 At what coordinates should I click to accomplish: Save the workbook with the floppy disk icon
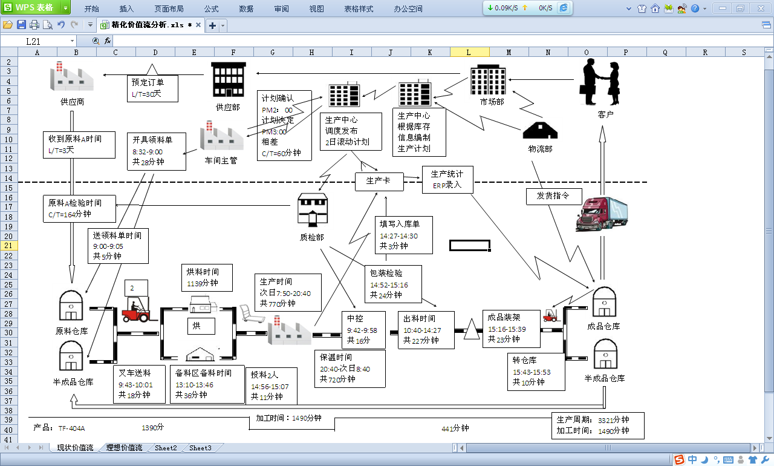click(21, 25)
